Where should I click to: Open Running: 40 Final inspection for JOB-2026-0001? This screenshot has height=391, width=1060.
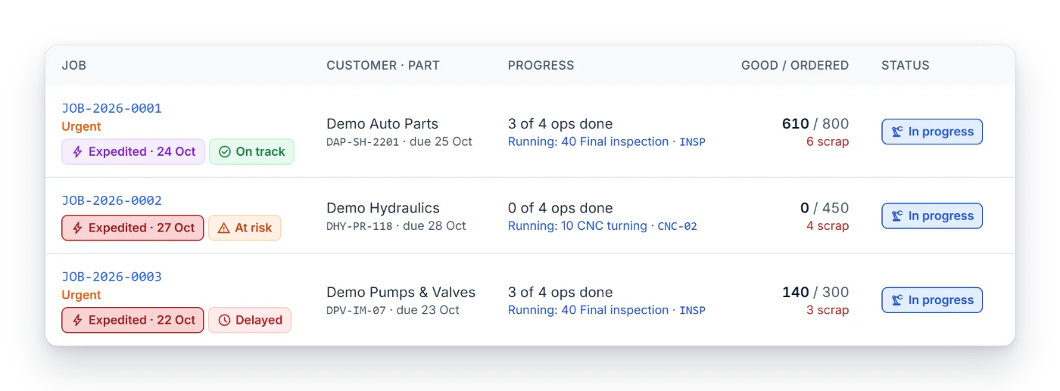(606, 142)
